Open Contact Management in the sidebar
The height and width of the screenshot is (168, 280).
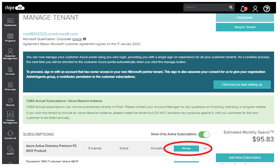coord(10,117)
